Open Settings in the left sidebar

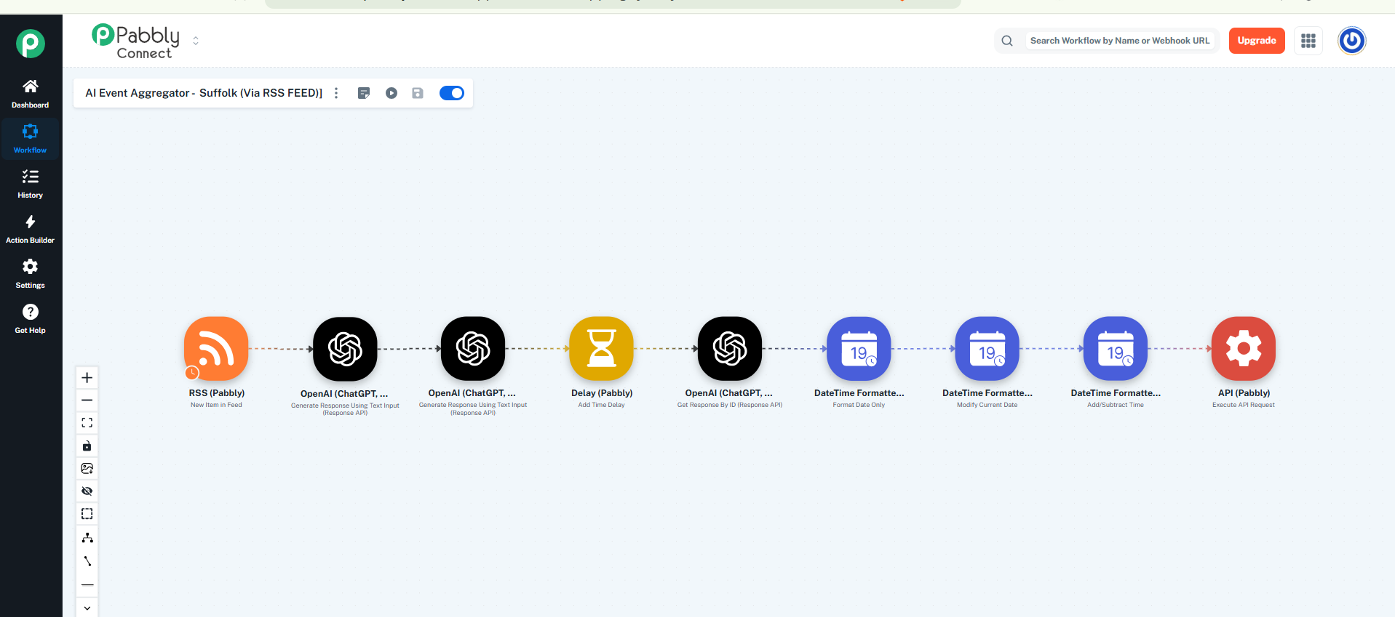pyautogui.click(x=30, y=274)
